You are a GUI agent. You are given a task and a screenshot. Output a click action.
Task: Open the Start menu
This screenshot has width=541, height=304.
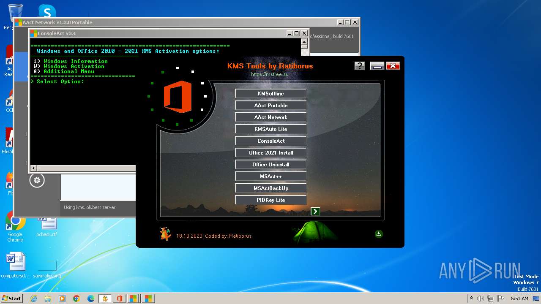[x=12, y=298]
